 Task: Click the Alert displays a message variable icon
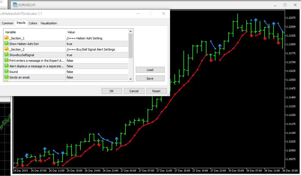(x=6, y=66)
